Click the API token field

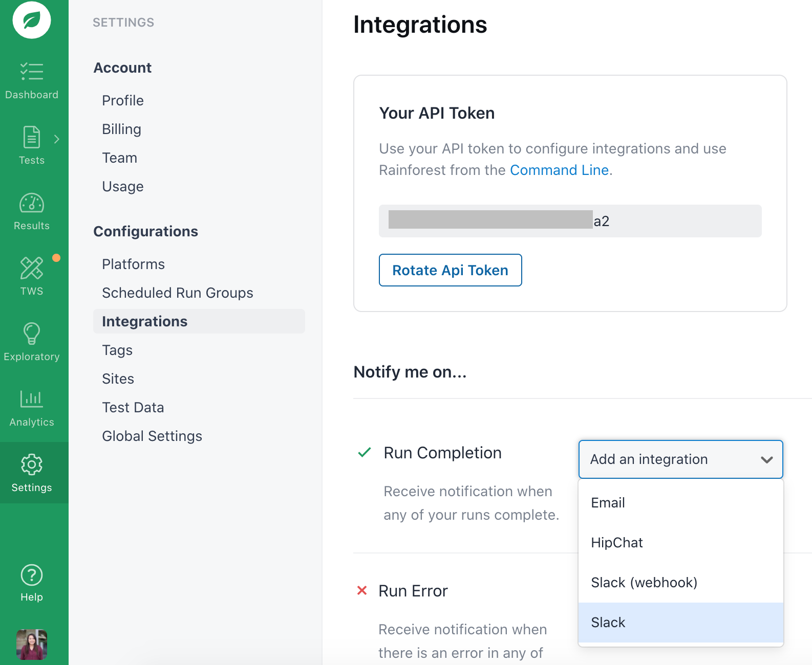pos(570,221)
